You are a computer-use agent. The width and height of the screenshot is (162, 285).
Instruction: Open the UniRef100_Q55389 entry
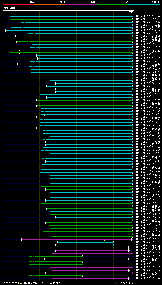click(x=148, y=203)
